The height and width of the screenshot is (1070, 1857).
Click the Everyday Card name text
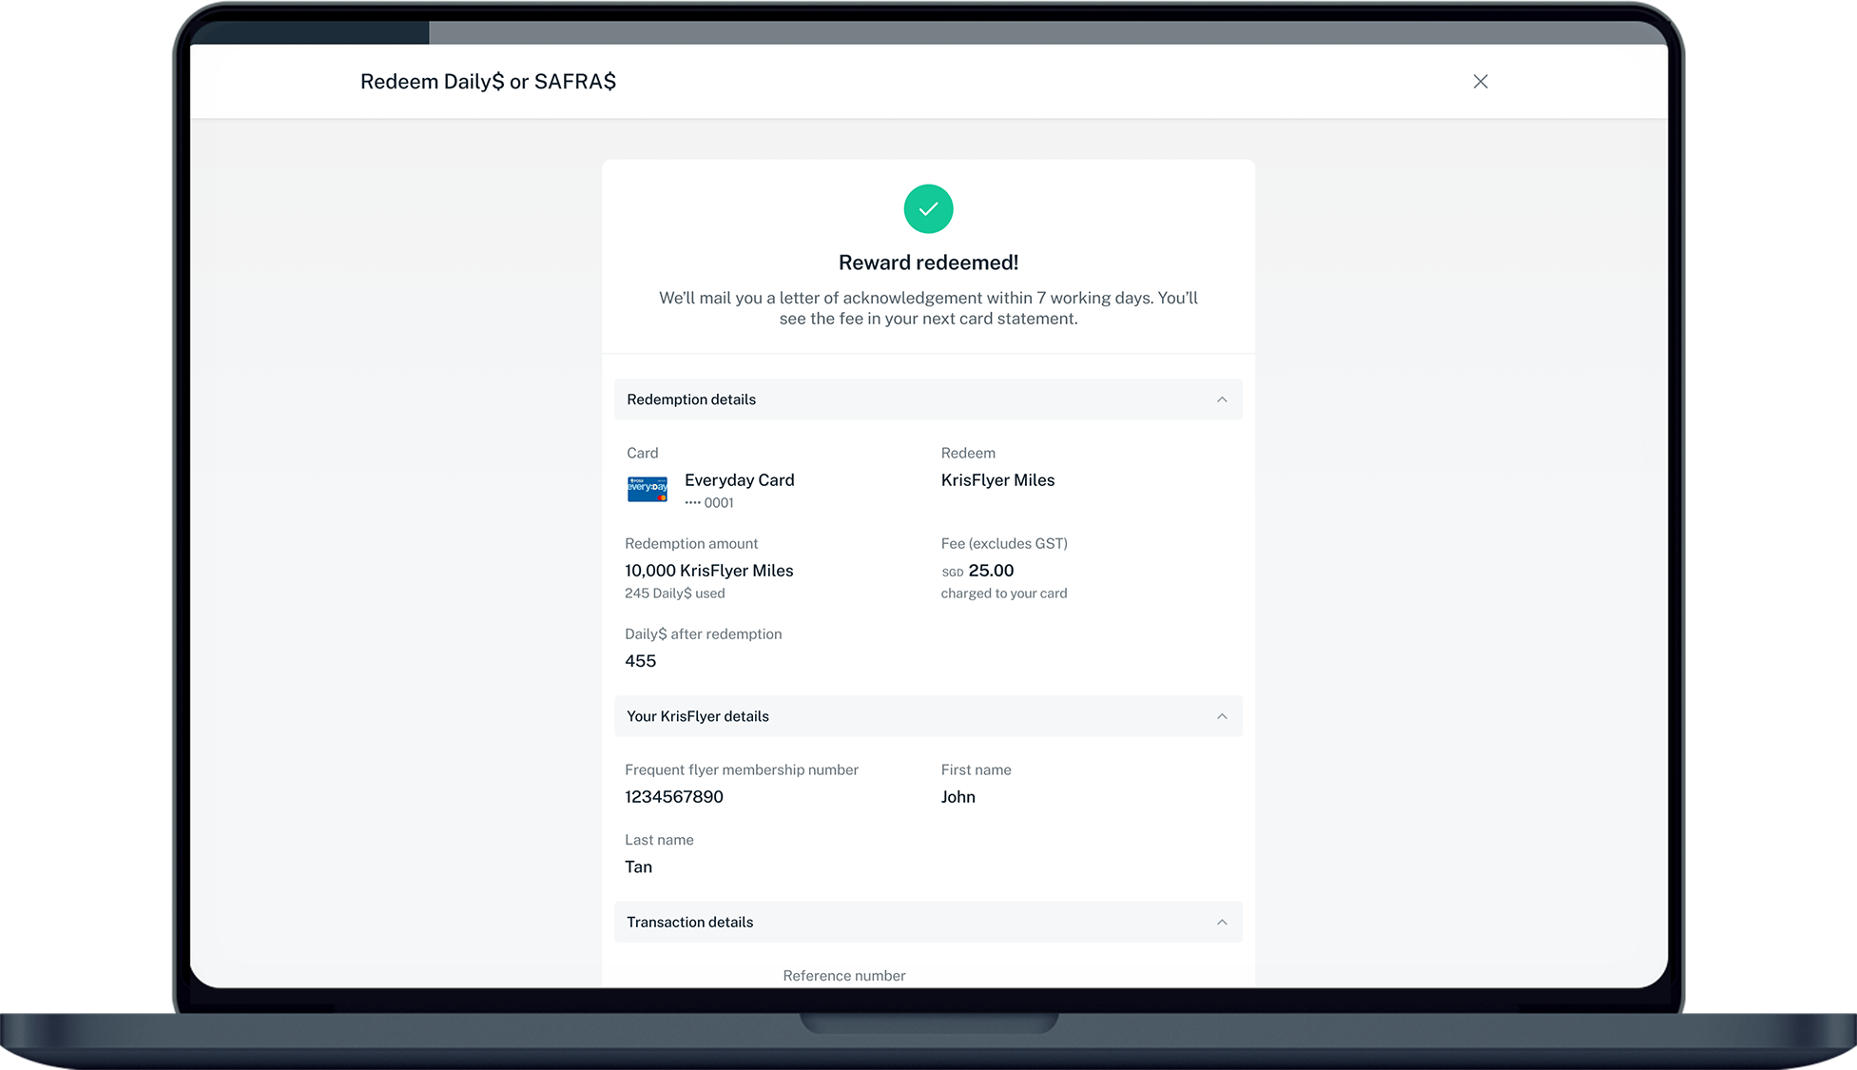pyautogui.click(x=739, y=480)
